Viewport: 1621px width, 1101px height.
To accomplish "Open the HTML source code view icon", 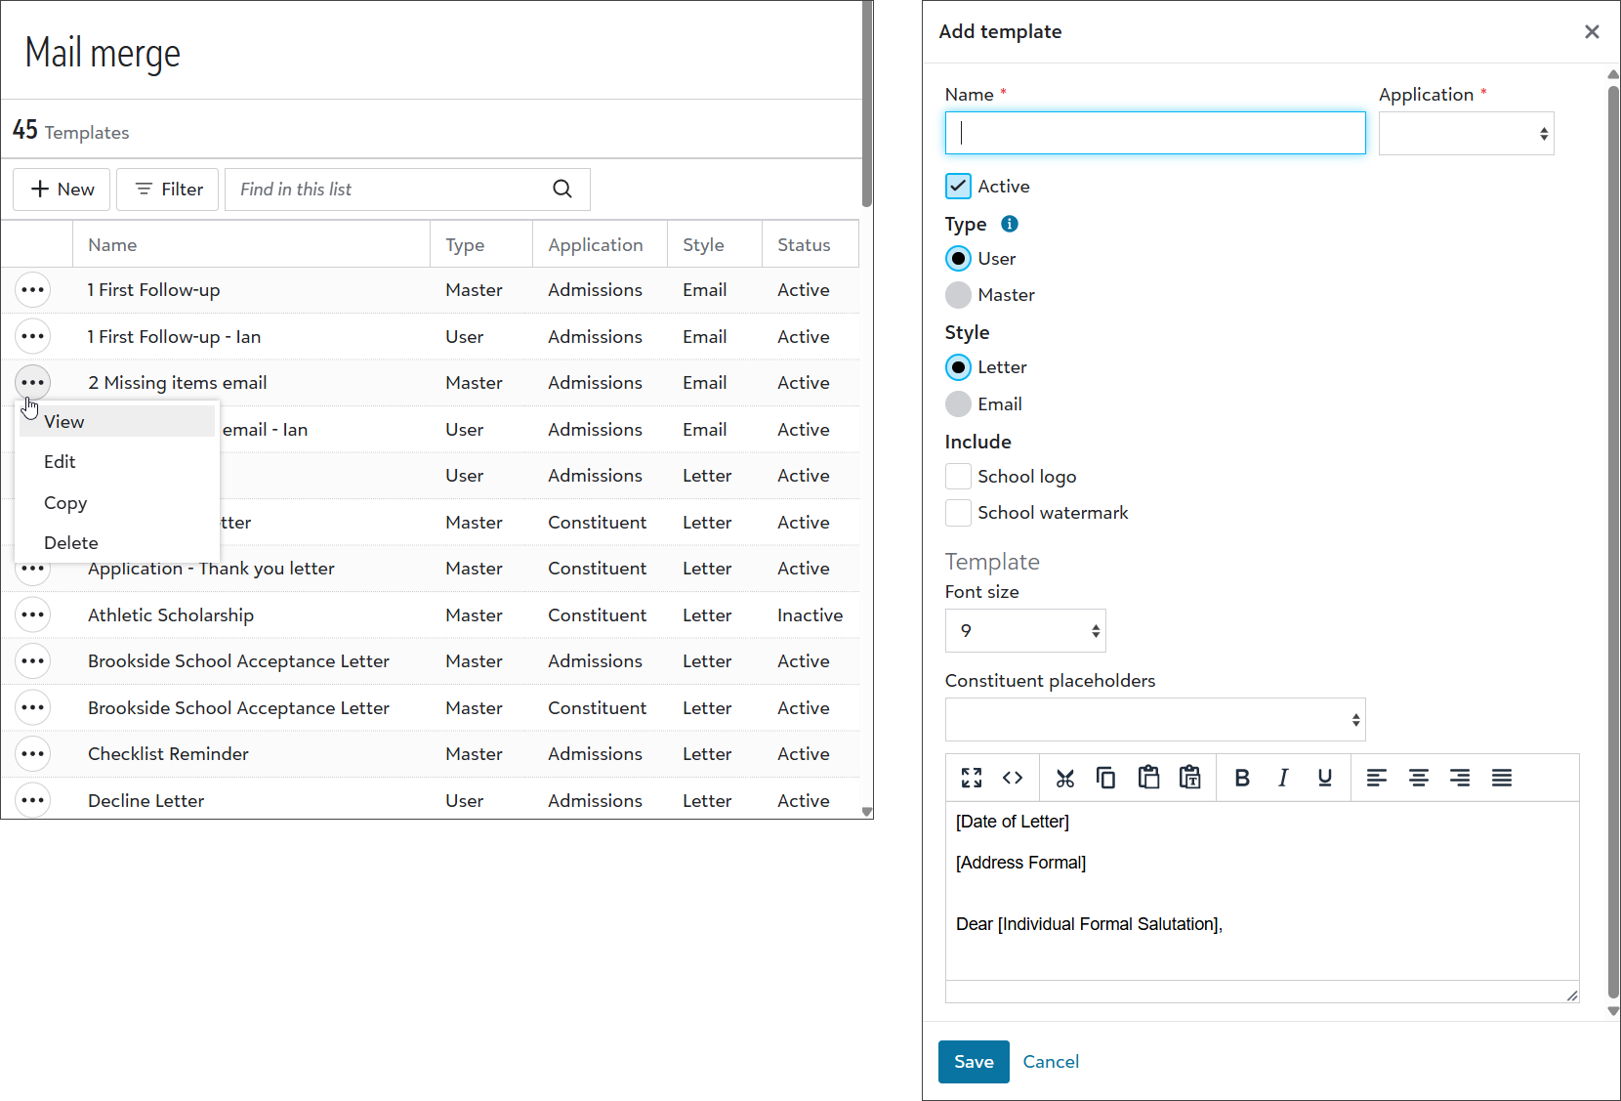I will point(1013,778).
